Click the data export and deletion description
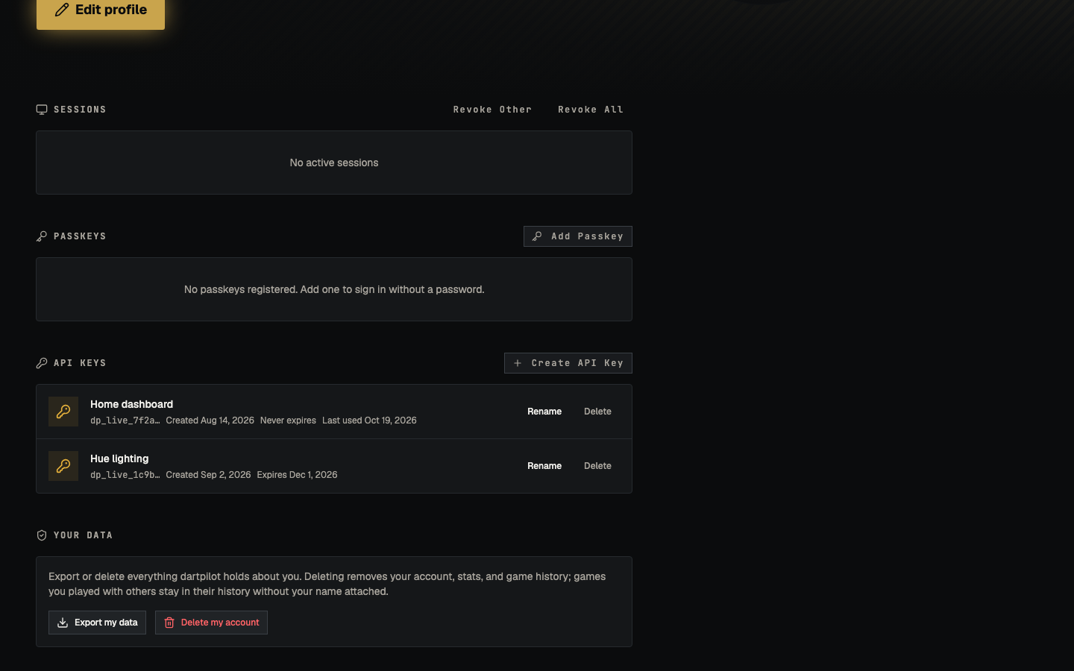1074x671 pixels. tap(327, 584)
